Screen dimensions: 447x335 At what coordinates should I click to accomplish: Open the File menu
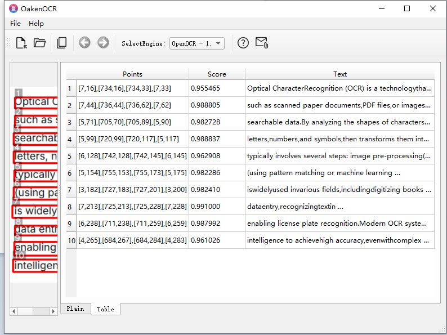pos(15,24)
